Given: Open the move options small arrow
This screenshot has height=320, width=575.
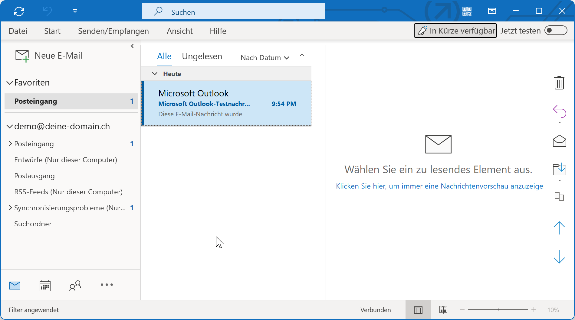Looking at the screenshot, I should click(560, 181).
